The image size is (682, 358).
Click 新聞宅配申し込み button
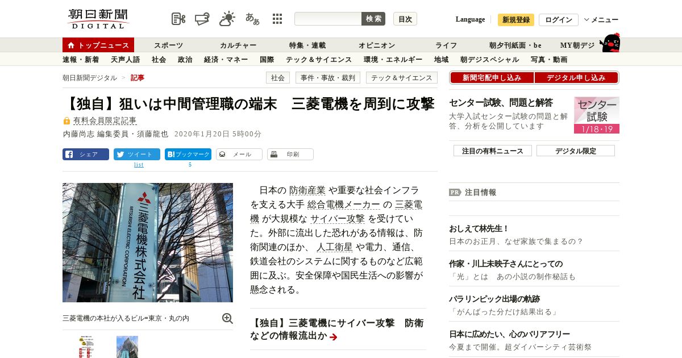point(492,78)
